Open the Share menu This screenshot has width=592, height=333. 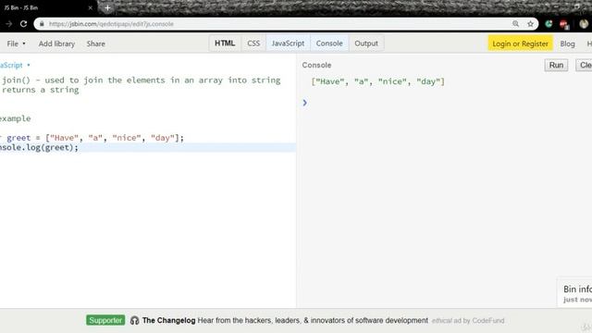96,43
